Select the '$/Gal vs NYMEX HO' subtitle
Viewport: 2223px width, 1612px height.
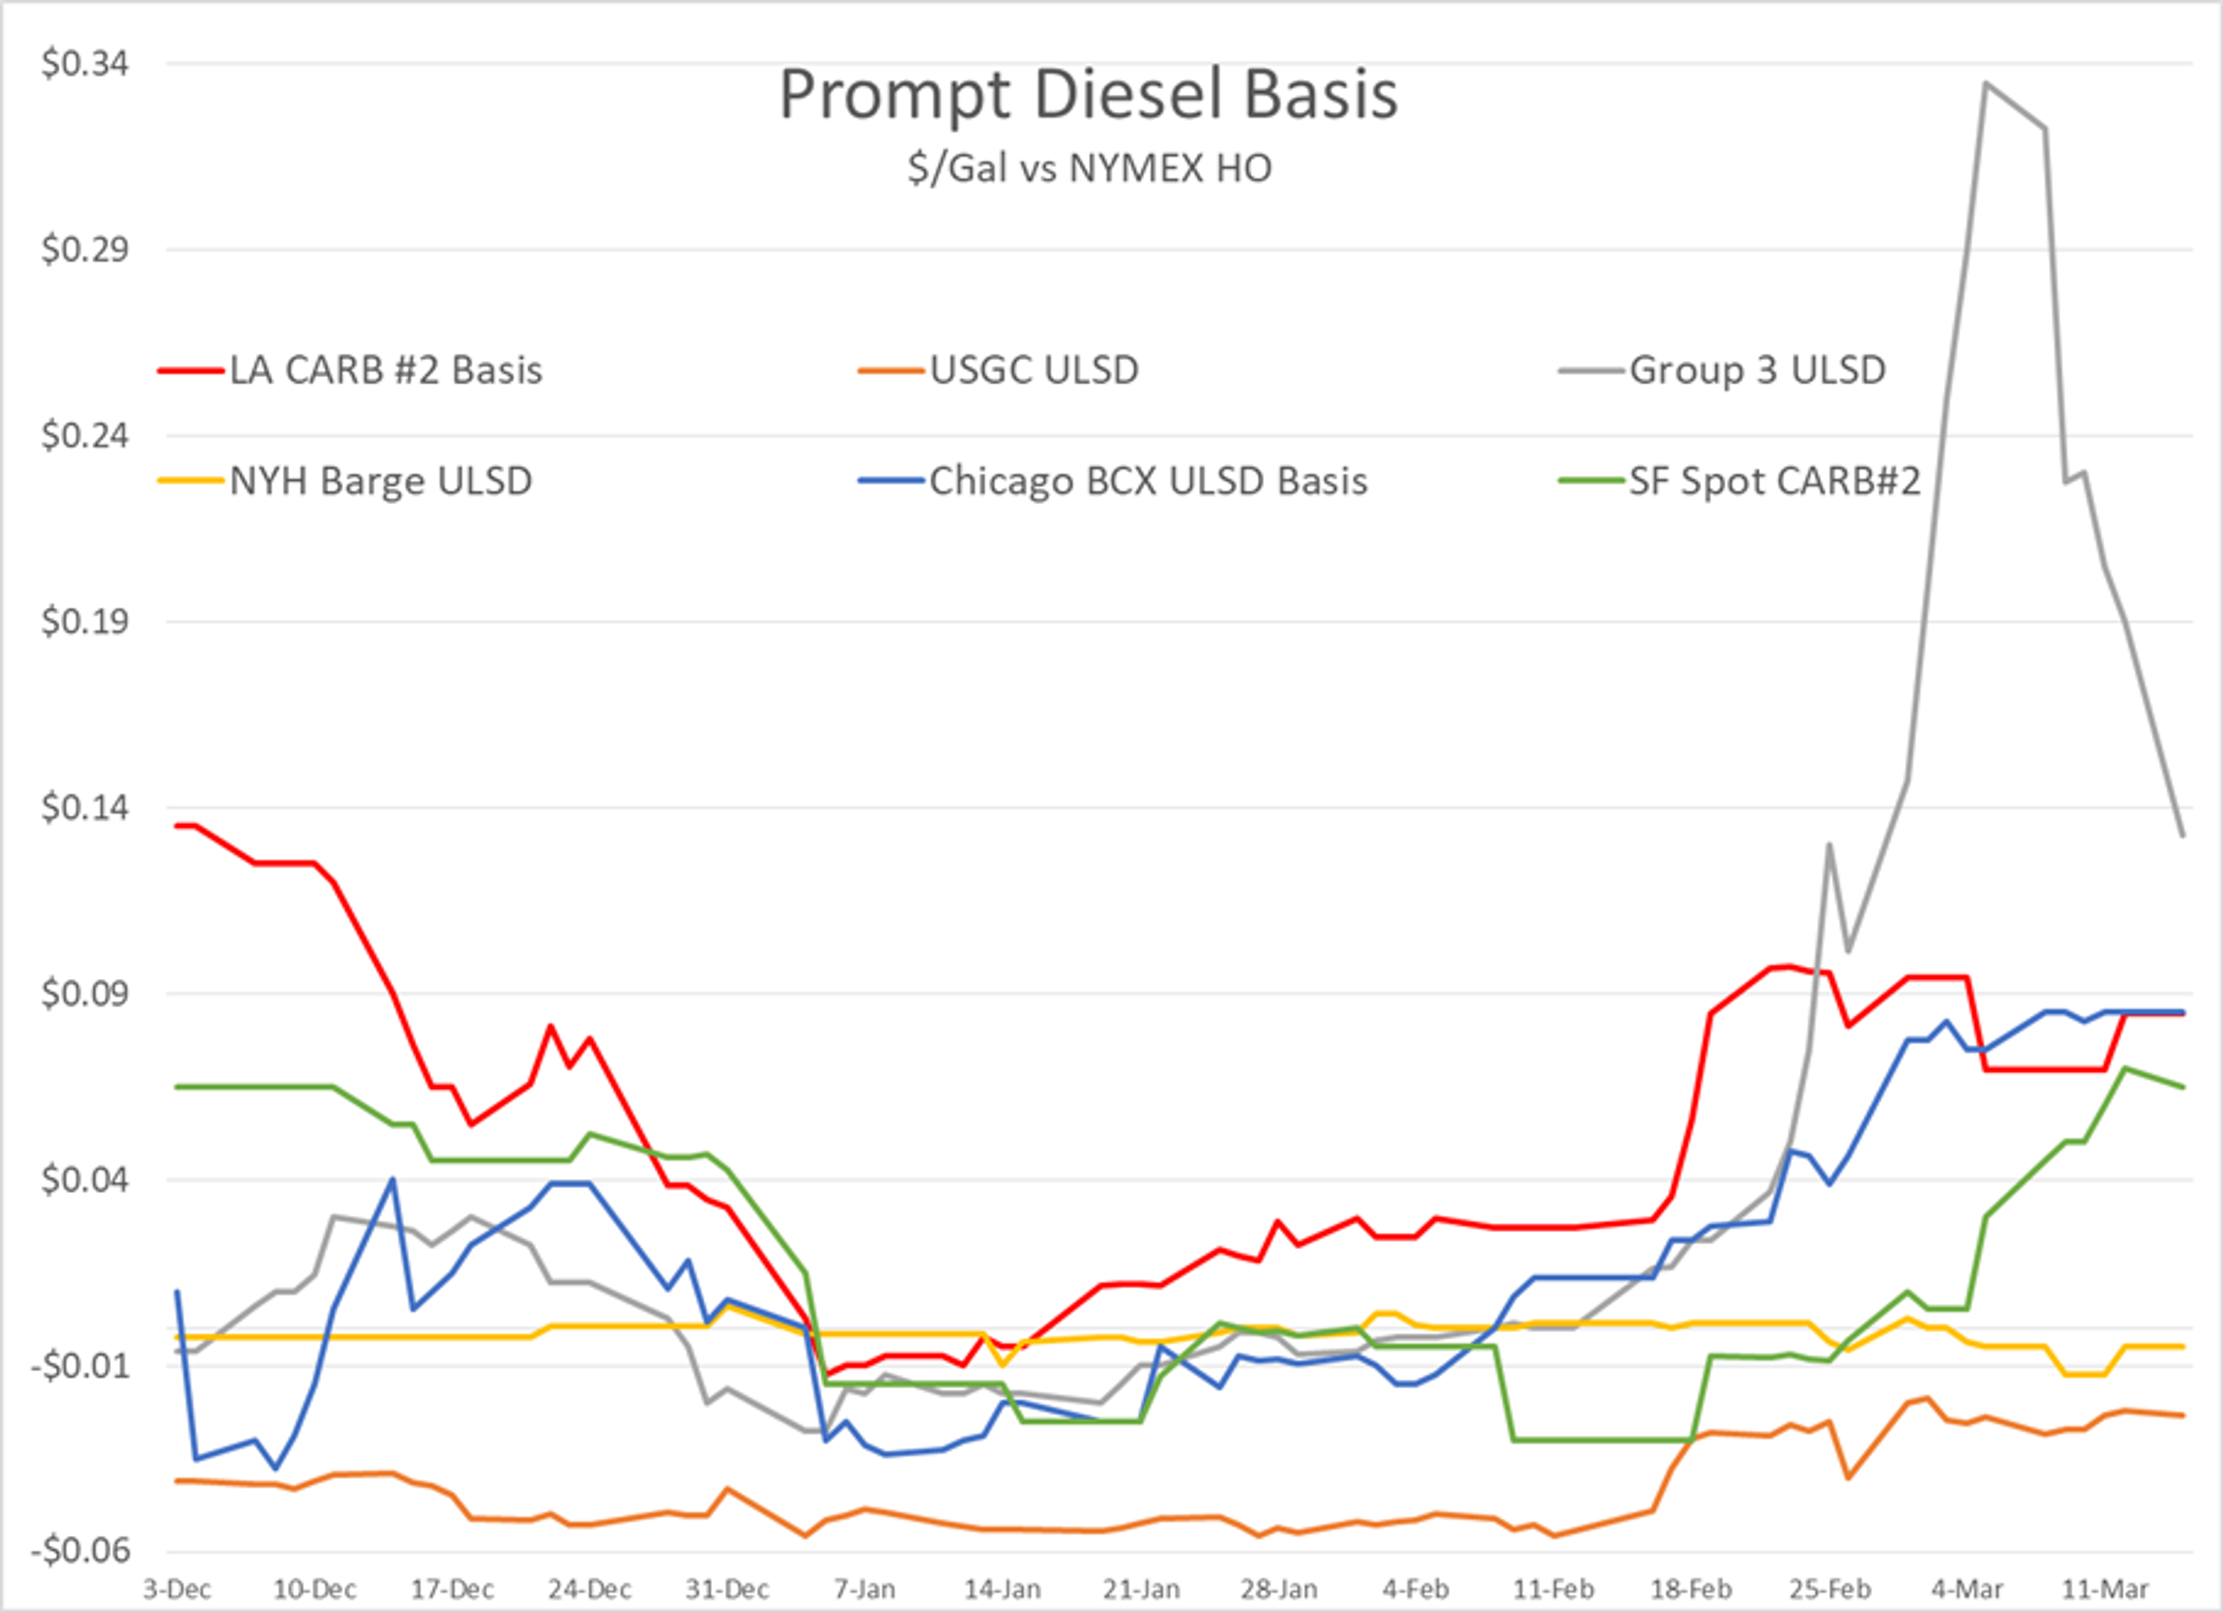1090,168
